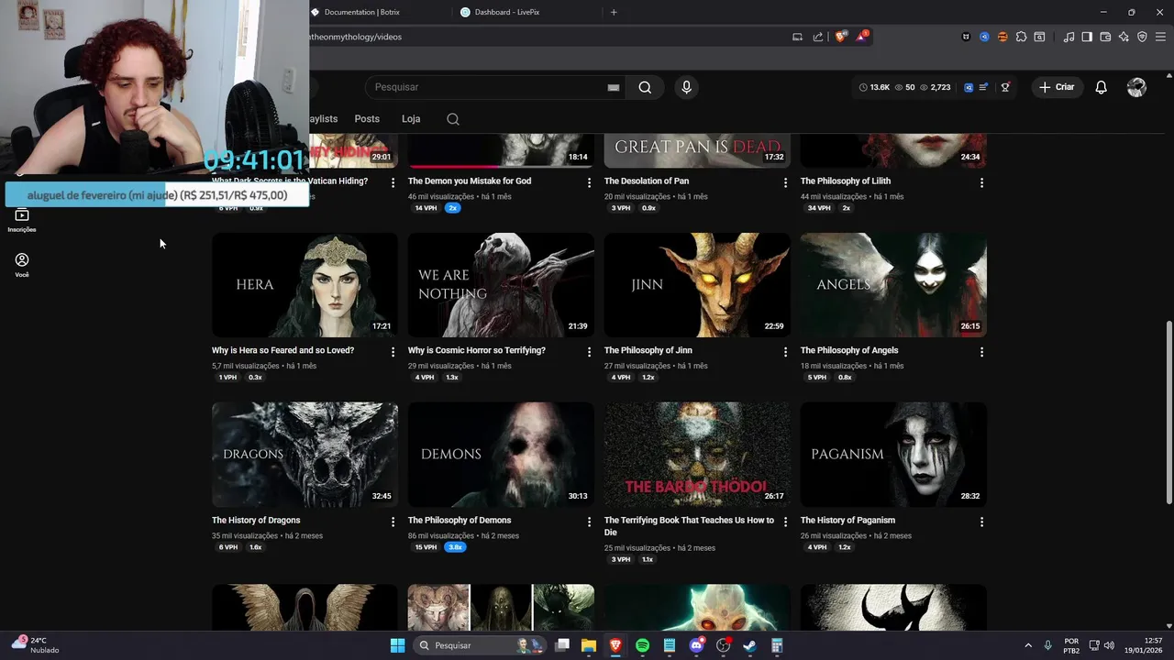1174x660 pixels.
Task: Click the Criar button
Action: tap(1057, 87)
